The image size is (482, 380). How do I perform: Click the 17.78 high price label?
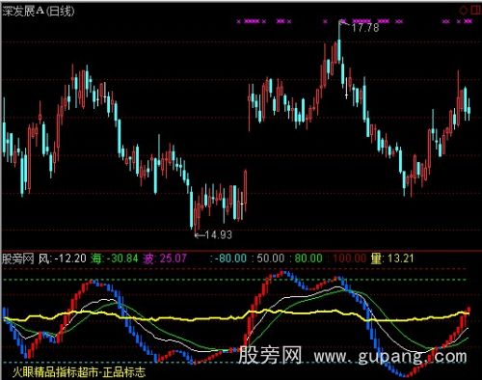[x=365, y=28]
